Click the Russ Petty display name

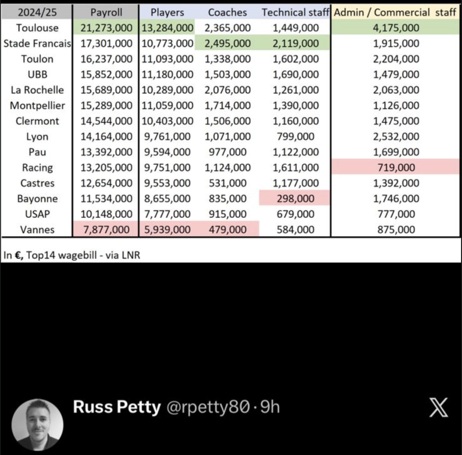(117, 408)
